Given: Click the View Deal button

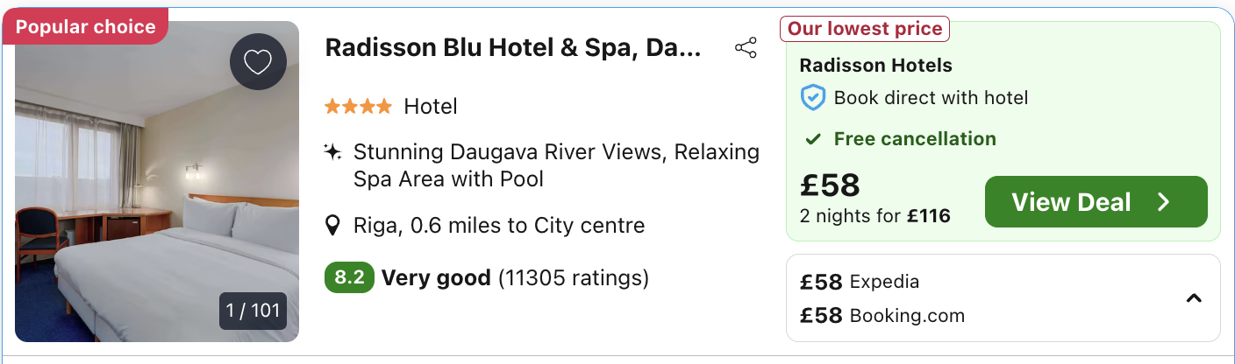Looking at the screenshot, I should [1096, 202].
